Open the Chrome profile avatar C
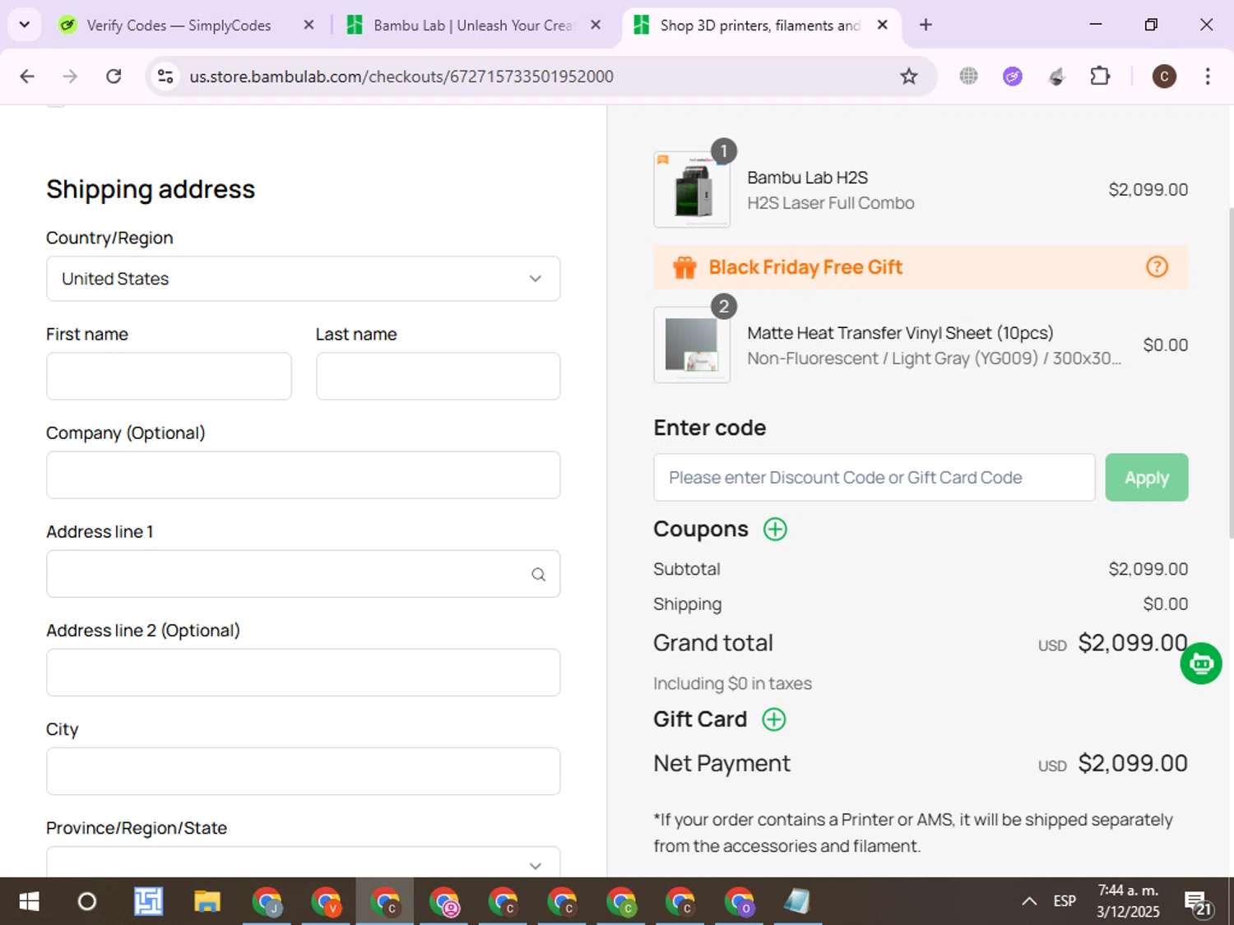The image size is (1234, 925). point(1163,76)
